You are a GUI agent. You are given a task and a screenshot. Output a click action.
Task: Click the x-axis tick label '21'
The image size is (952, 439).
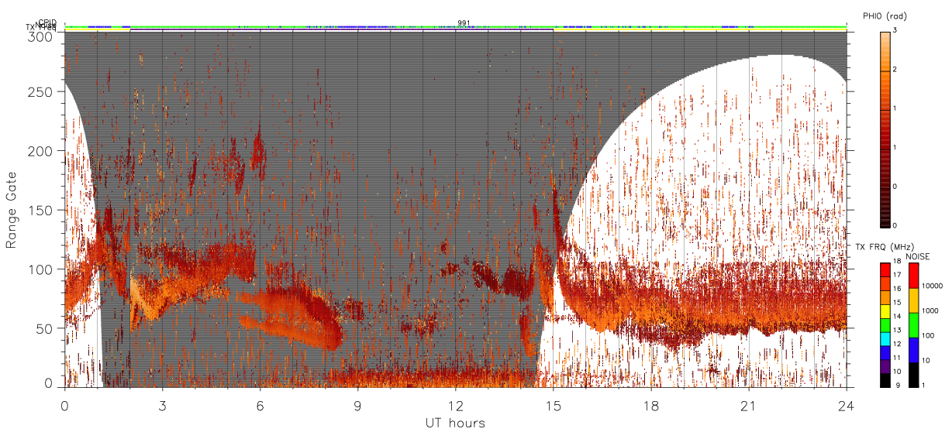point(748,405)
